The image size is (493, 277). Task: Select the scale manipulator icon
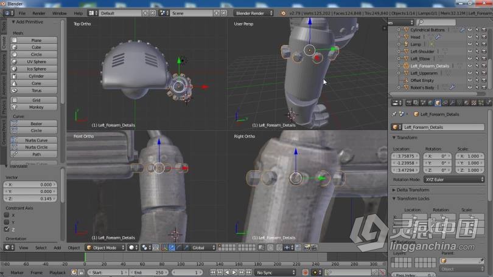point(186,247)
